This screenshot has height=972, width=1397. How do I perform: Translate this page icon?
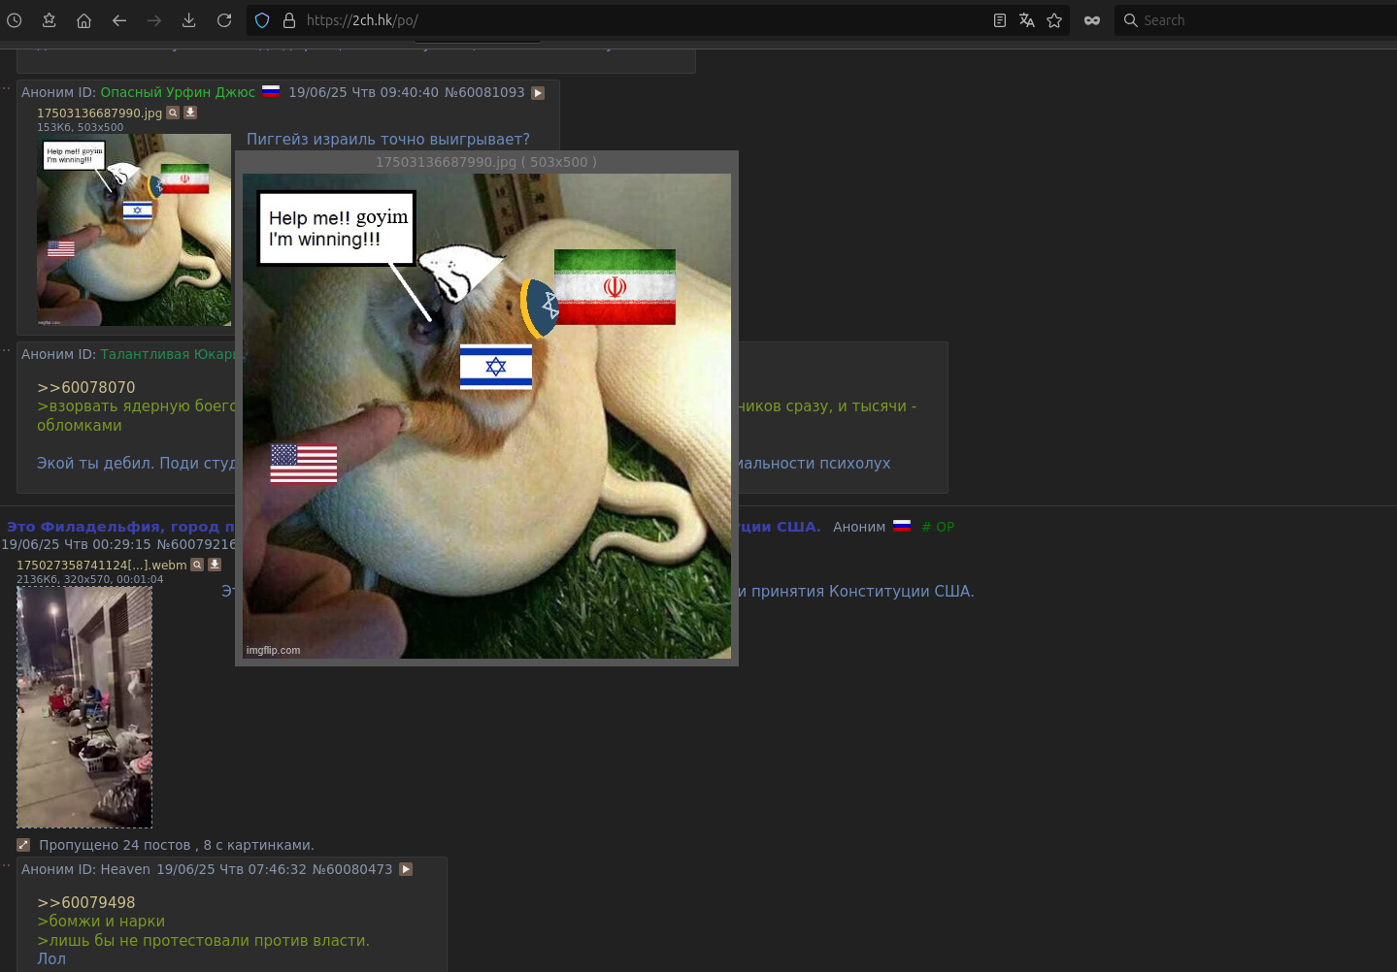pos(1027,20)
